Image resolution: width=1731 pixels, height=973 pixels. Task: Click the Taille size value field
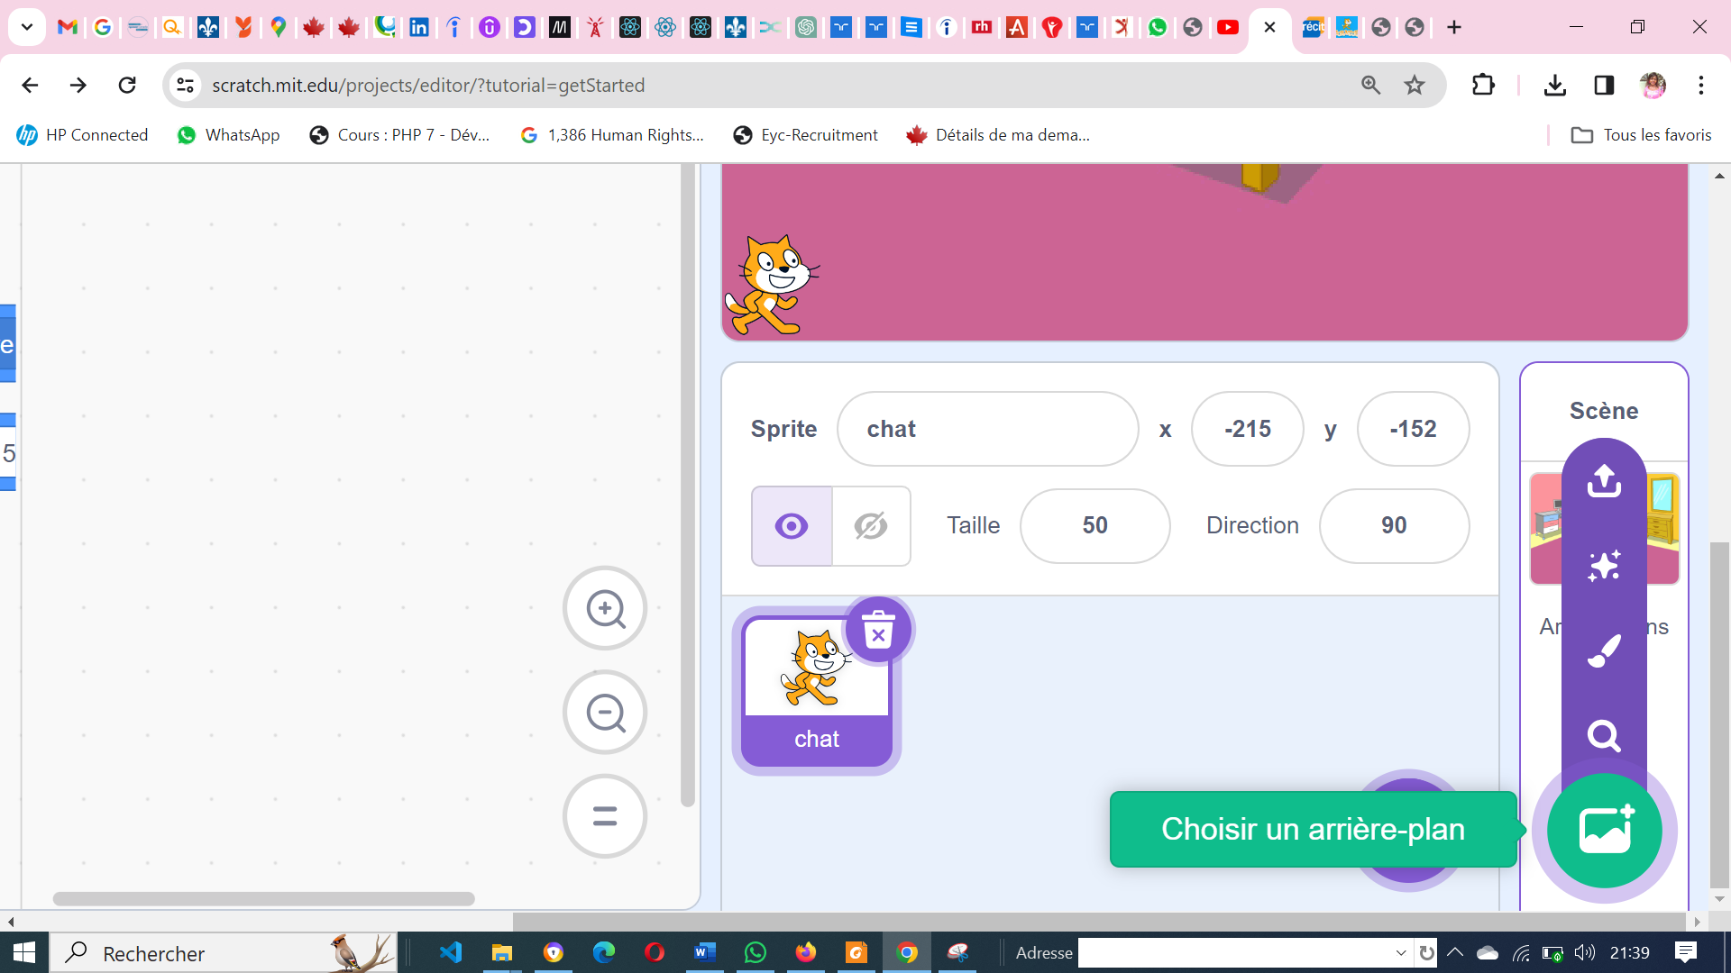1094,526
